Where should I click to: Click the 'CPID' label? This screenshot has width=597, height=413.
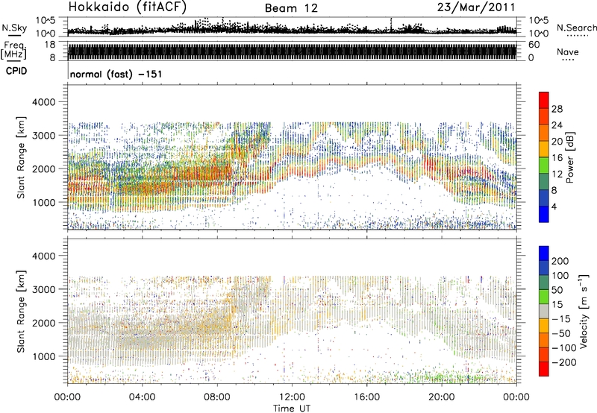(x=16, y=71)
